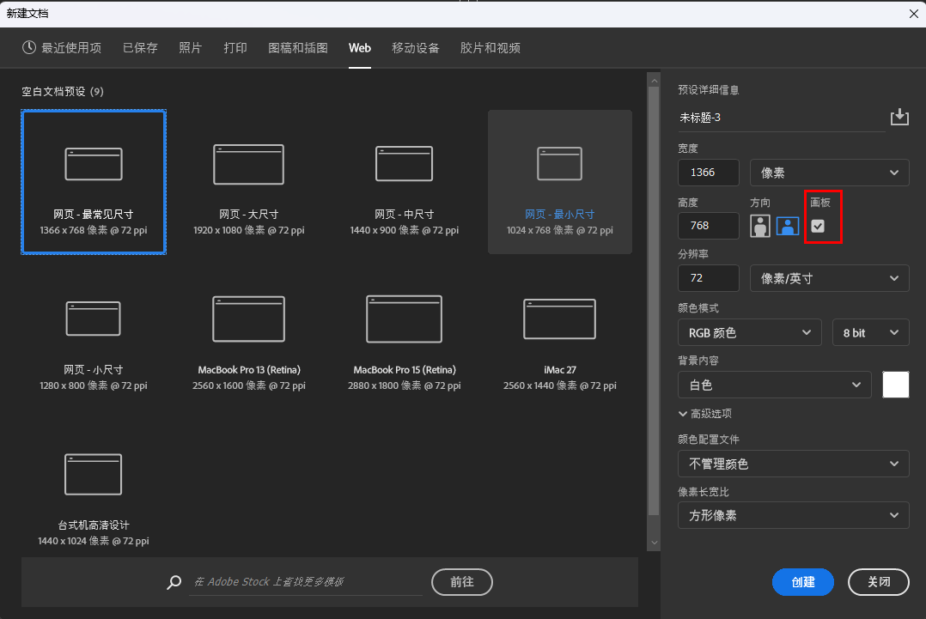Switch to the 最近使用项 tab
Screen dimensions: 926x619
[62, 48]
